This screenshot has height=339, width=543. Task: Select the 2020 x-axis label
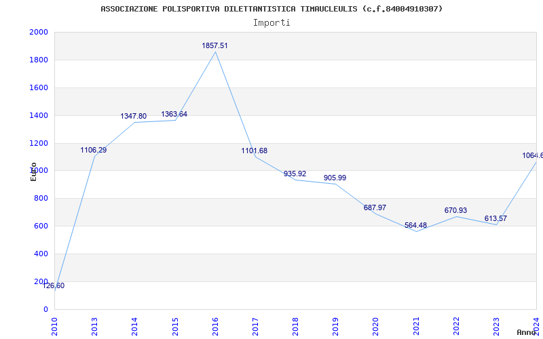click(376, 327)
